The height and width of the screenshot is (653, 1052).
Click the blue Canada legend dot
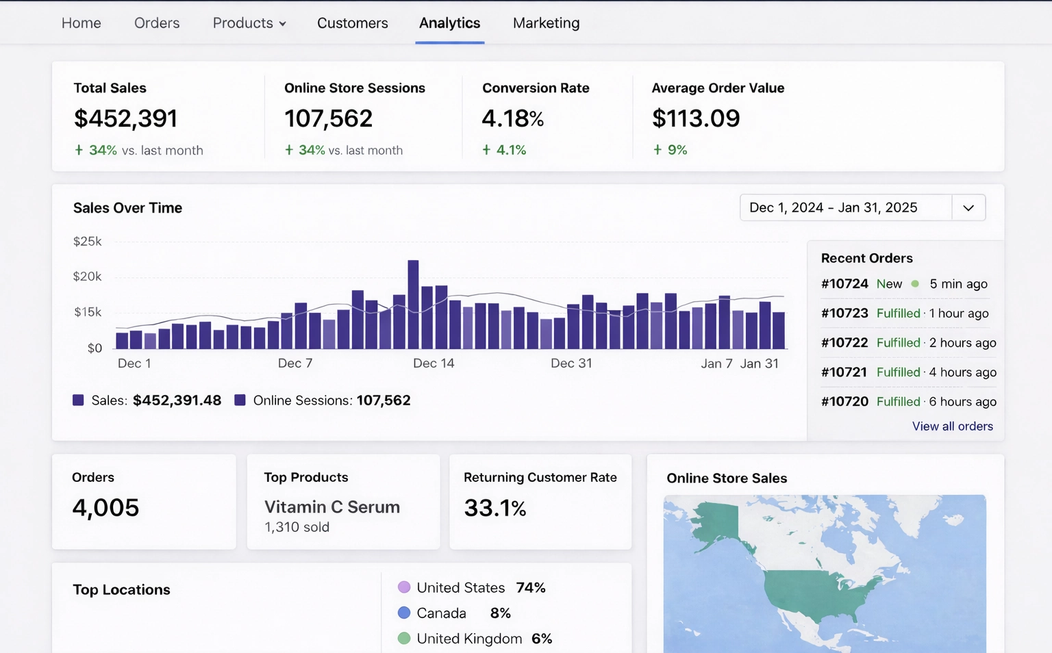(404, 612)
